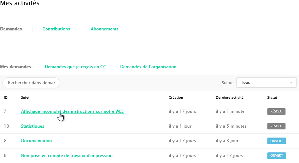Viewport: 299px width, 163px height.
Task: Switch to the Abonnements tab
Action: [x=105, y=29]
